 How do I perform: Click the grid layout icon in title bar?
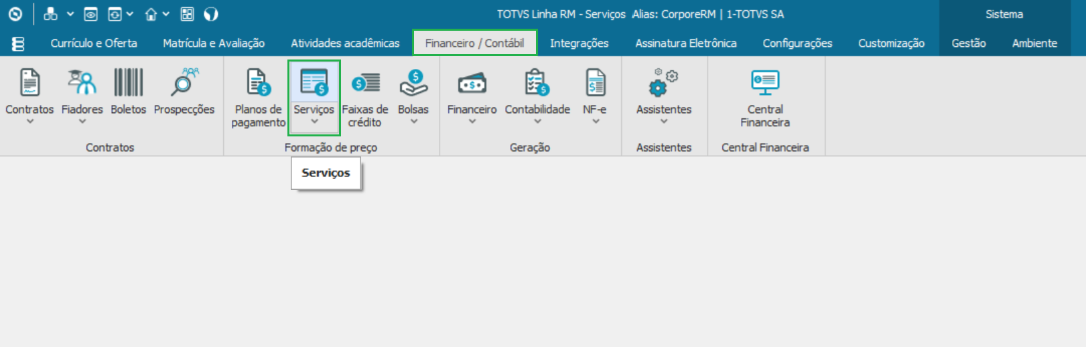click(x=188, y=14)
